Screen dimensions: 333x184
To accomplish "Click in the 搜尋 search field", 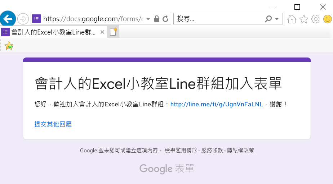I will point(219,19).
